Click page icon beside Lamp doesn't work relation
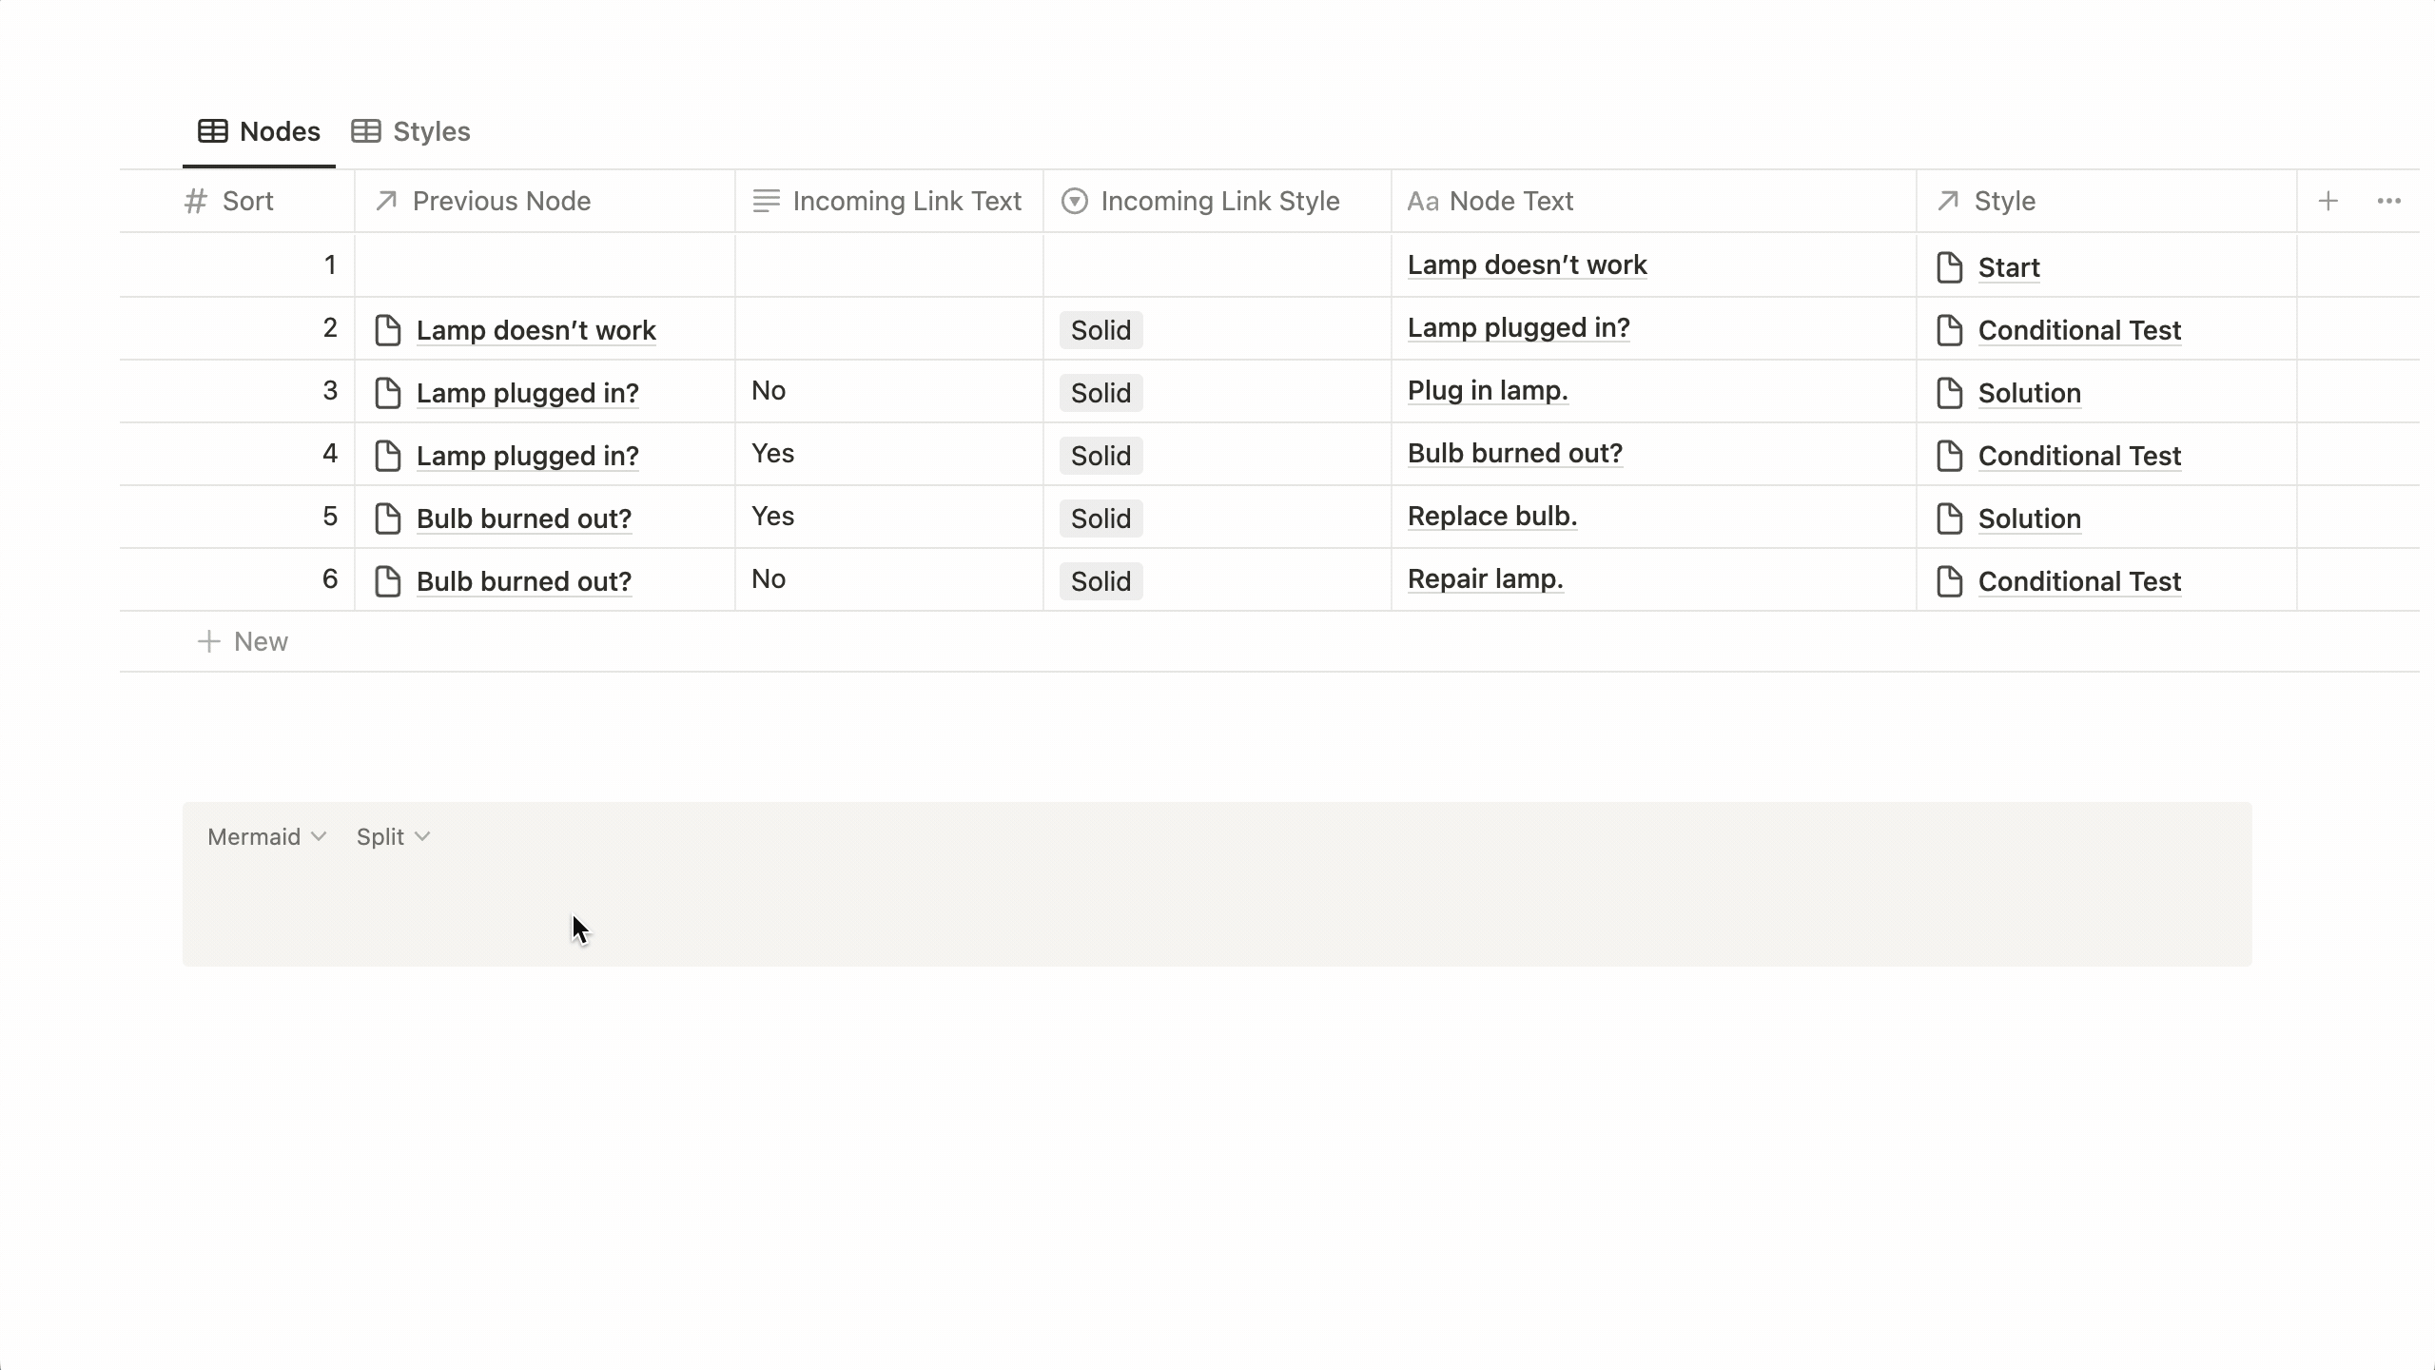The image size is (2435, 1370). click(387, 330)
